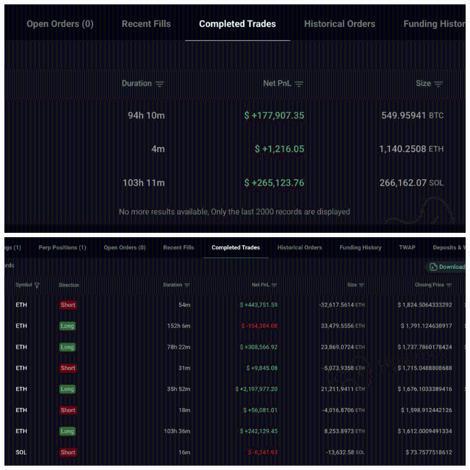Sort Net PnL icon in lower table
Viewport: 470px width, 470px height.
pyautogui.click(x=274, y=285)
